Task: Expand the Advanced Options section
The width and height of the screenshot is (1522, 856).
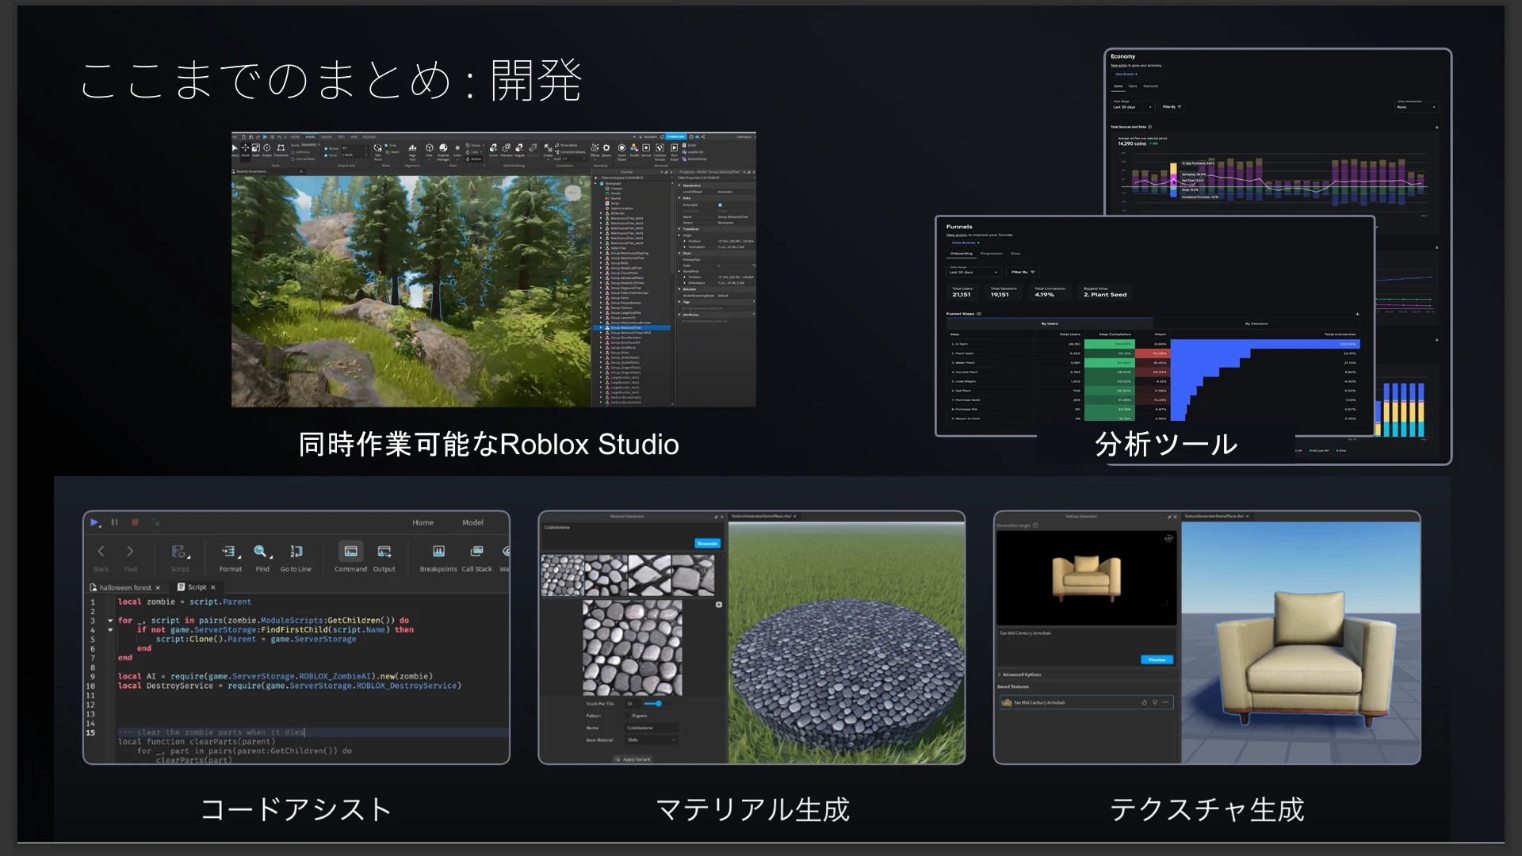Action: [1019, 674]
